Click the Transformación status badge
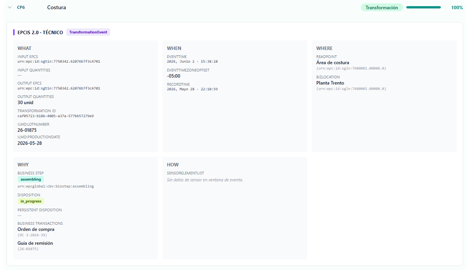The height and width of the screenshot is (272, 469). click(x=382, y=7)
